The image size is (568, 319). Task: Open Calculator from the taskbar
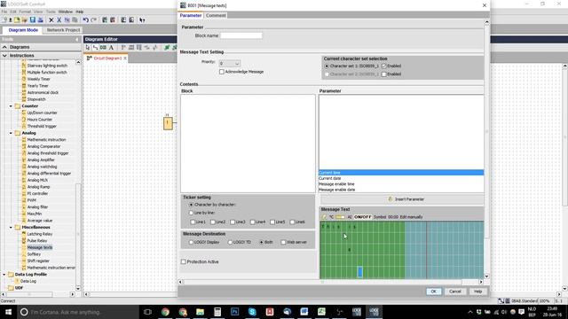(x=217, y=312)
